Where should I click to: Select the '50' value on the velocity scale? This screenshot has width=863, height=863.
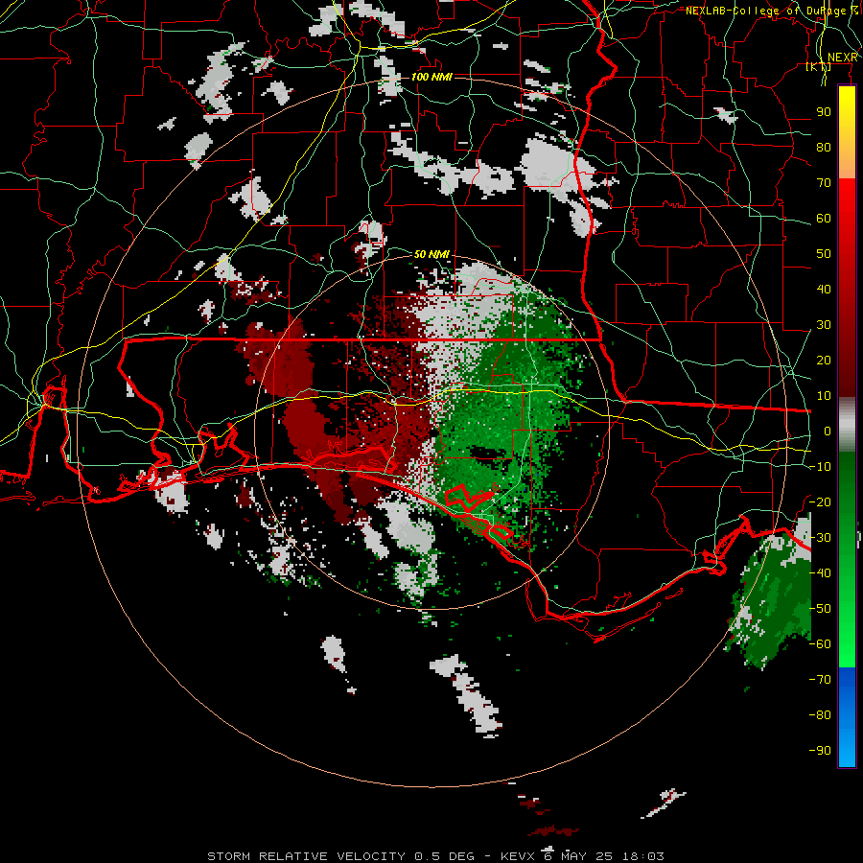point(824,254)
